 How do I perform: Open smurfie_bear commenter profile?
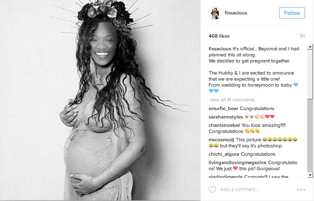tap(223, 109)
